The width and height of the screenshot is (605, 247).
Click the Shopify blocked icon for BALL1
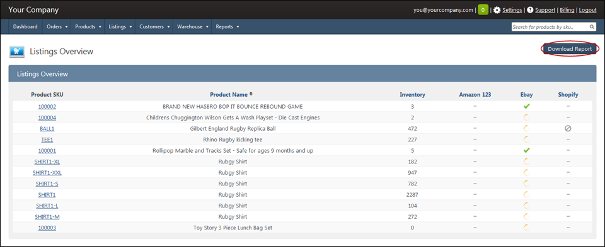(568, 128)
